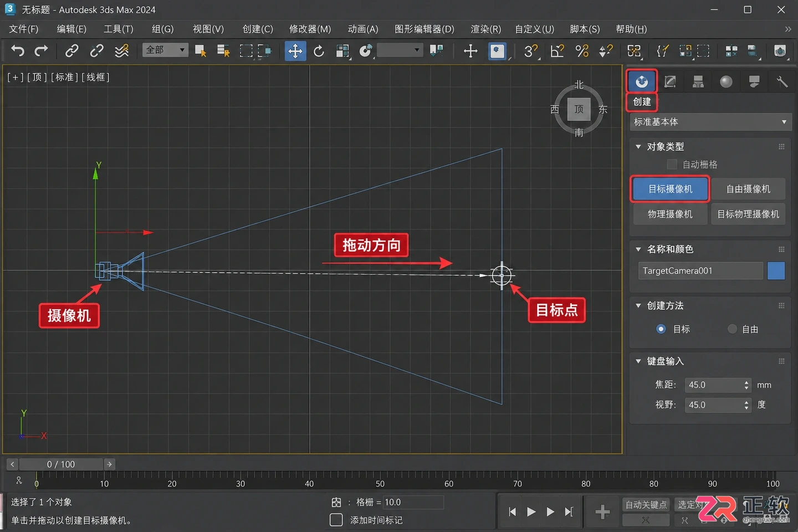Activate the Select and Place tool
Image resolution: width=798 pixels, height=532 pixels.
366,51
